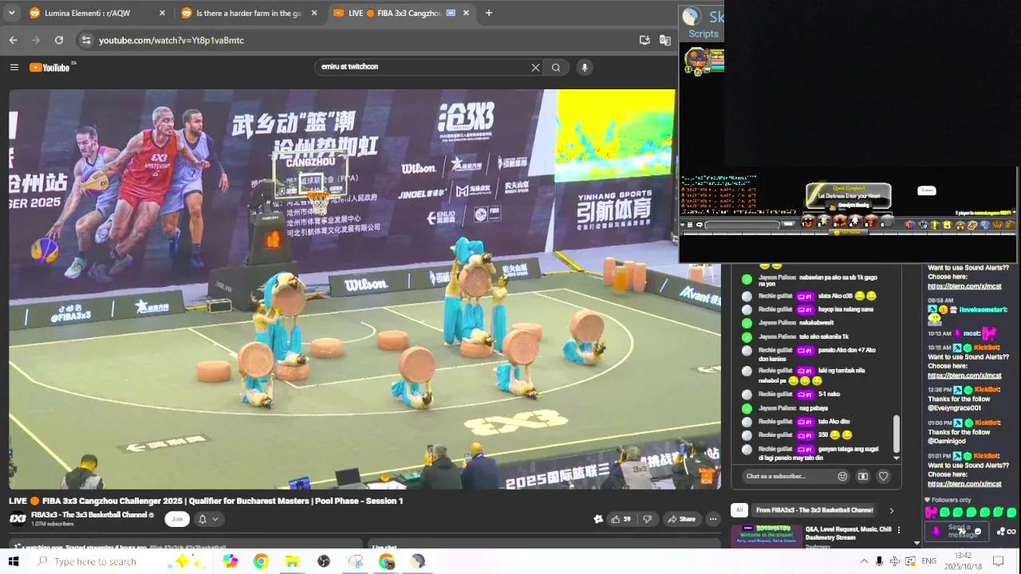The width and height of the screenshot is (1021, 574).
Task: Switch to Lumina Elementi r/AQW tab
Action: click(x=96, y=13)
